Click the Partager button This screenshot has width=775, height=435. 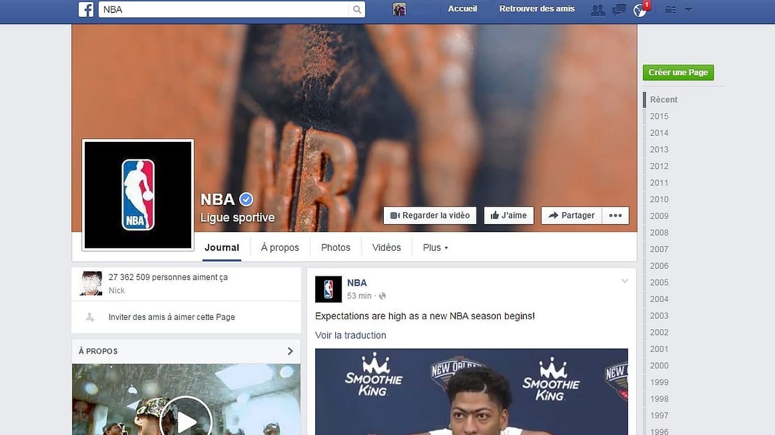pyautogui.click(x=572, y=215)
